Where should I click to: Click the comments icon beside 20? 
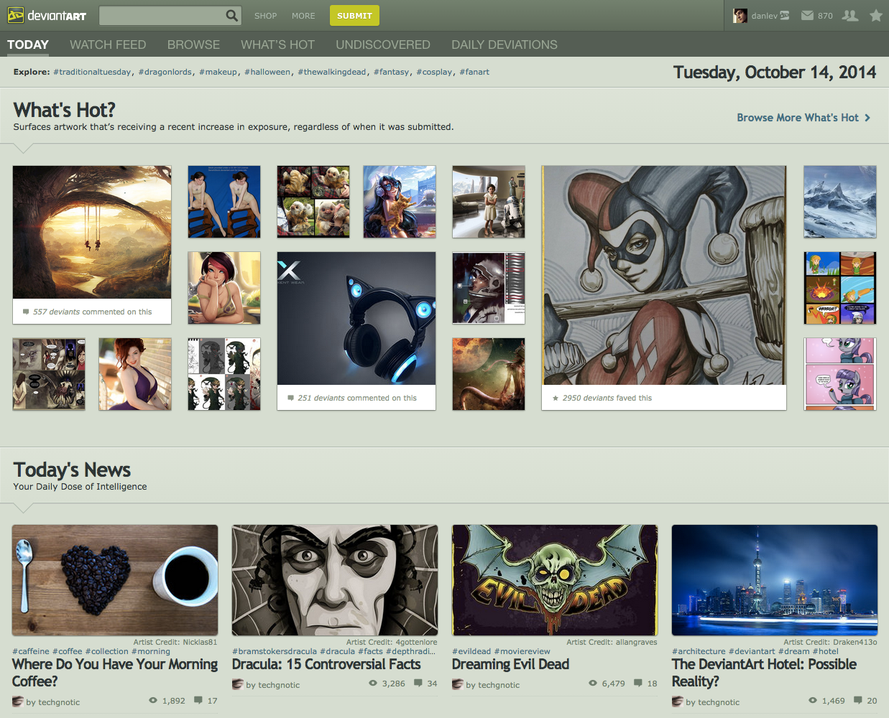coord(857,700)
